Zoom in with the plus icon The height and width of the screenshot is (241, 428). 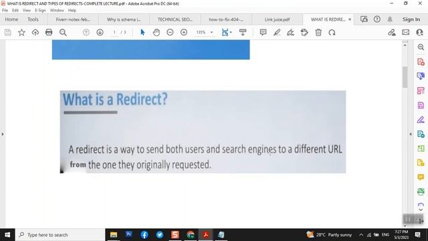[184, 32]
